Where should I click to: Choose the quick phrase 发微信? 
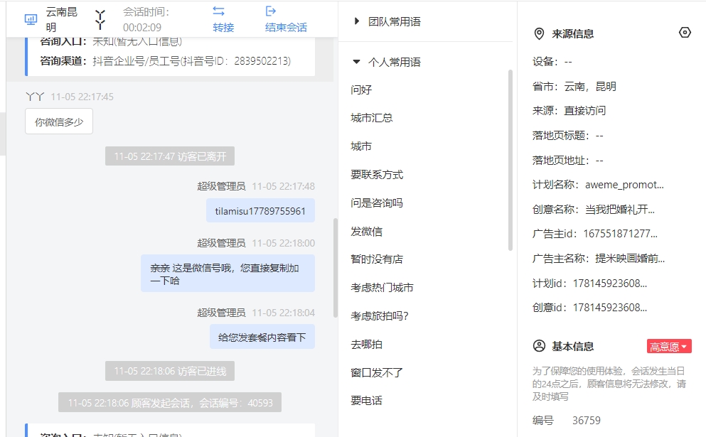(366, 232)
